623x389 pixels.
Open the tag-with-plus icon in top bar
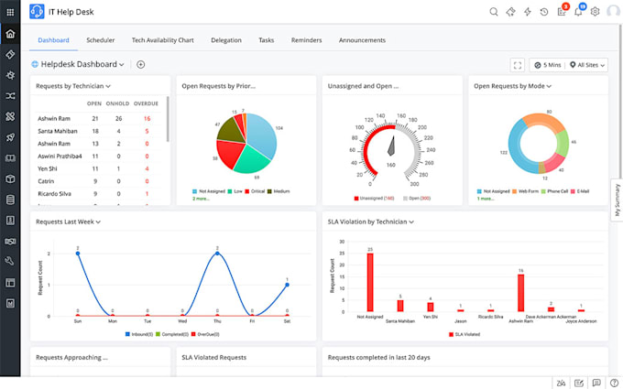coord(510,12)
